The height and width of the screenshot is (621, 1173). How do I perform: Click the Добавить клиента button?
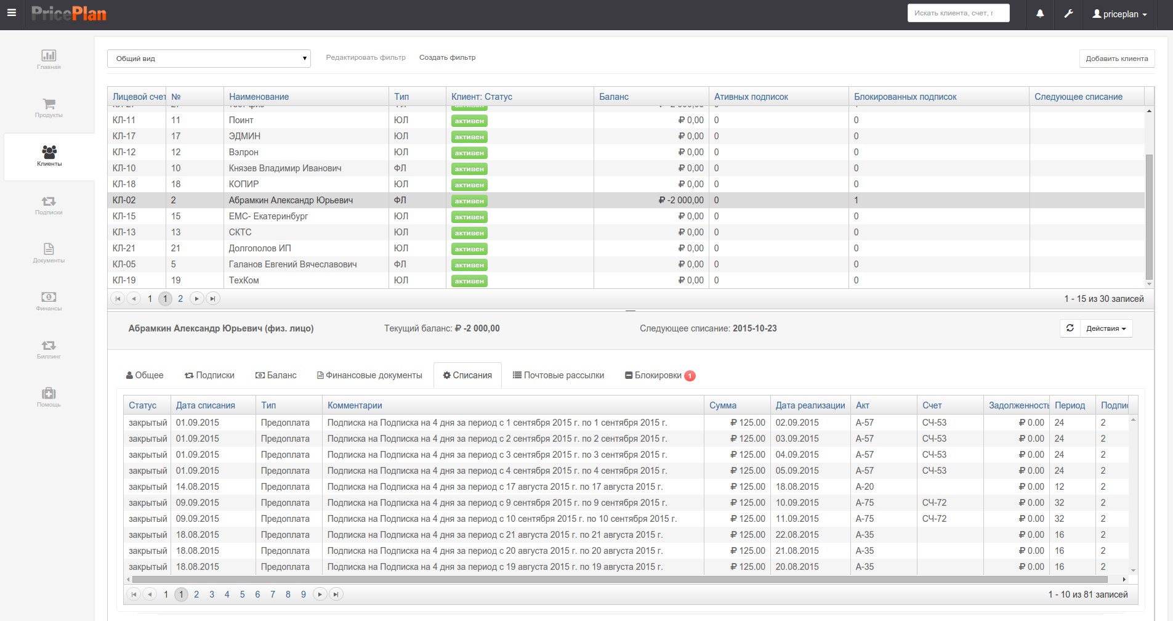click(x=1117, y=59)
